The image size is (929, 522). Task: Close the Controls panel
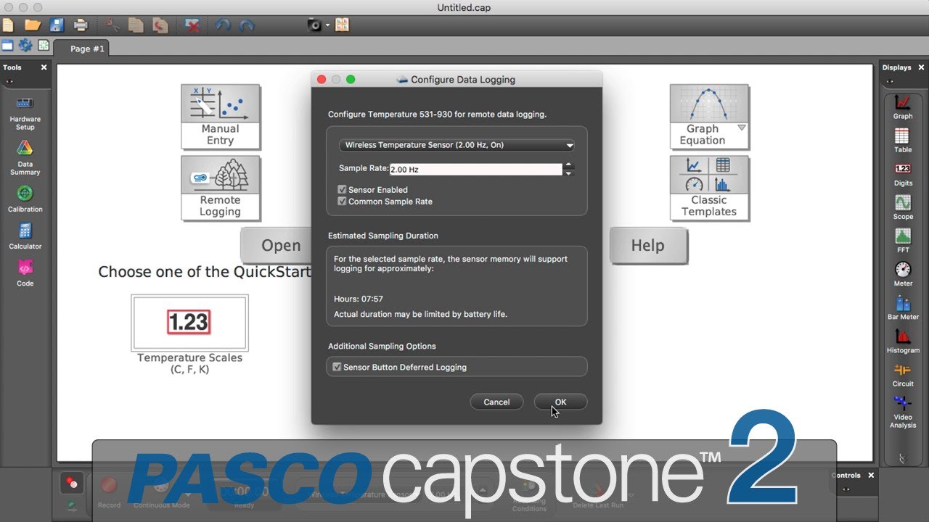(x=871, y=476)
